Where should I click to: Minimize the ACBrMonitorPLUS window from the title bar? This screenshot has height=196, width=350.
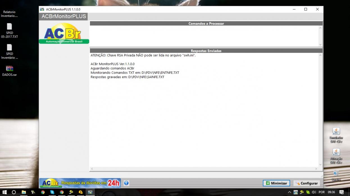[x=294, y=9]
